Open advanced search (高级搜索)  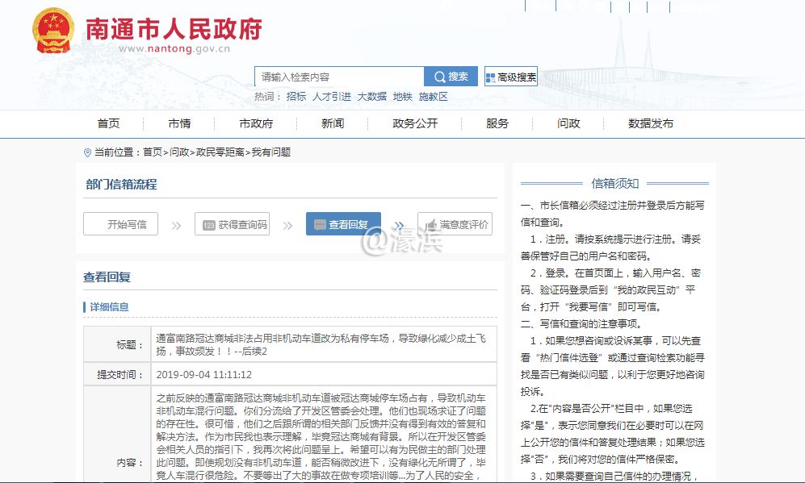coord(510,77)
